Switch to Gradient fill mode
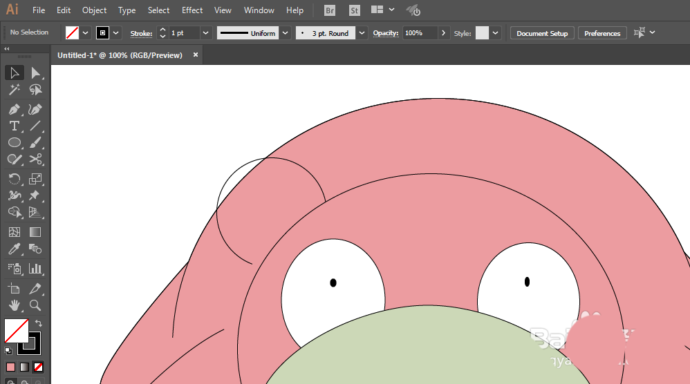 tap(24, 367)
